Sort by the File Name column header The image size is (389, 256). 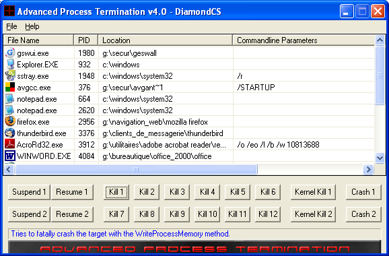click(39, 40)
